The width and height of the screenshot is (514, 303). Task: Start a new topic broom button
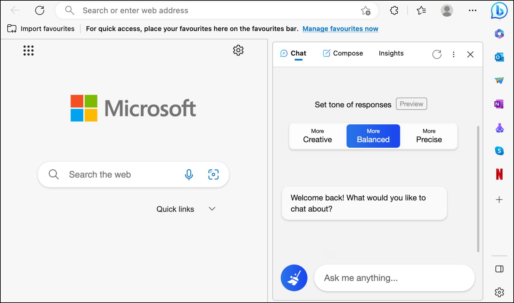[x=294, y=278]
